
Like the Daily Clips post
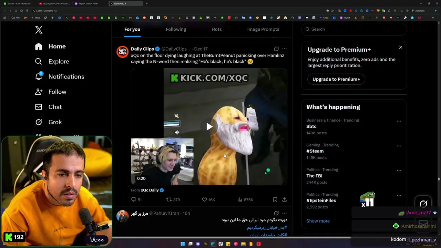point(208,199)
